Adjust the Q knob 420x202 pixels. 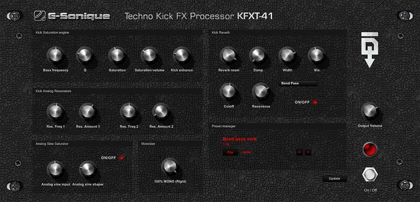coord(84,55)
